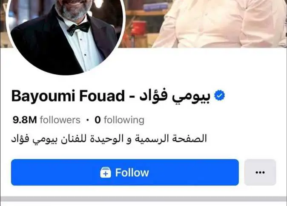Follow the Bayoumi Fouad page
Image resolution: width=287 pixels, height=206 pixels.
(x=125, y=172)
